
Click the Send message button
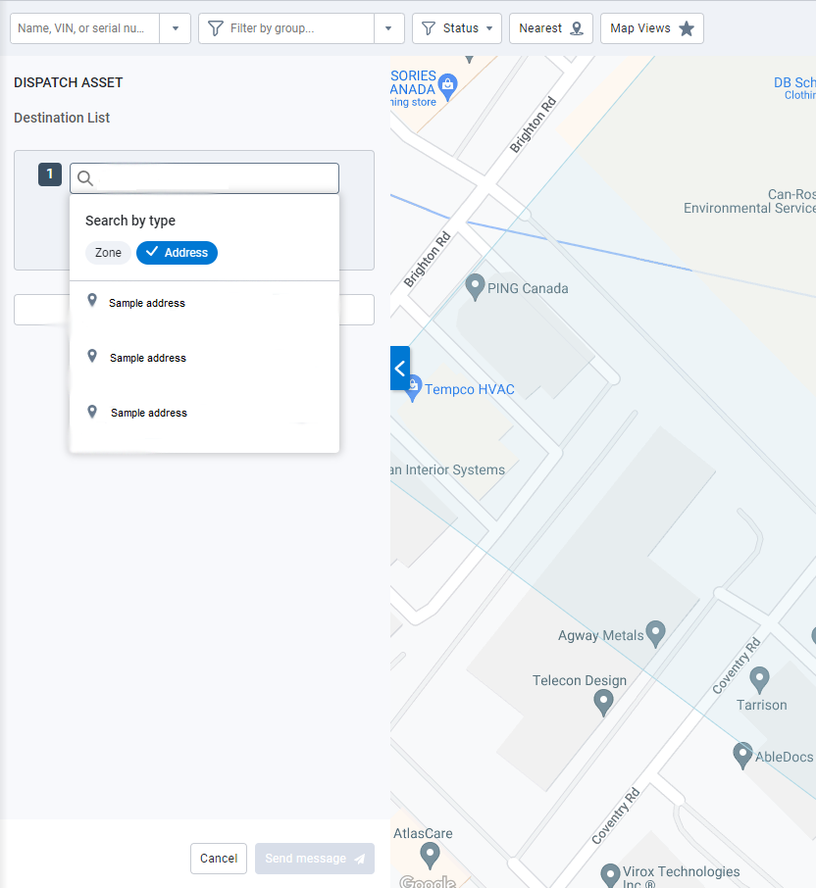(x=314, y=859)
